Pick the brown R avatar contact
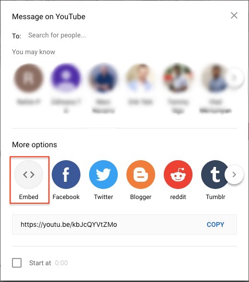 (x=29, y=78)
